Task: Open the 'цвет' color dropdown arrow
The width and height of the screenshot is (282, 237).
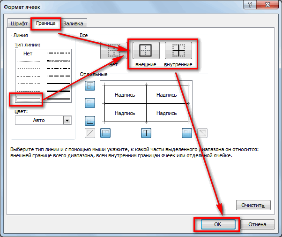Action: pyautogui.click(x=67, y=121)
